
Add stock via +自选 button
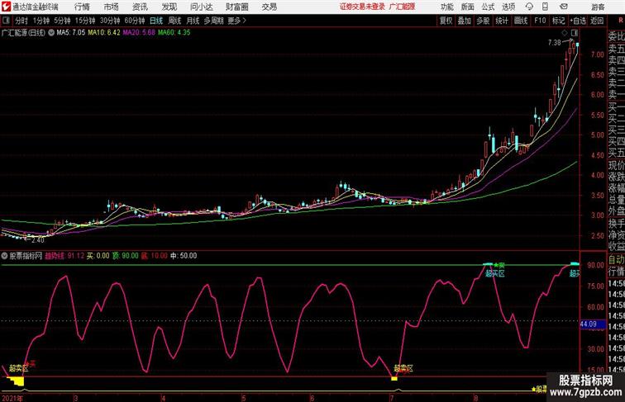578,21
